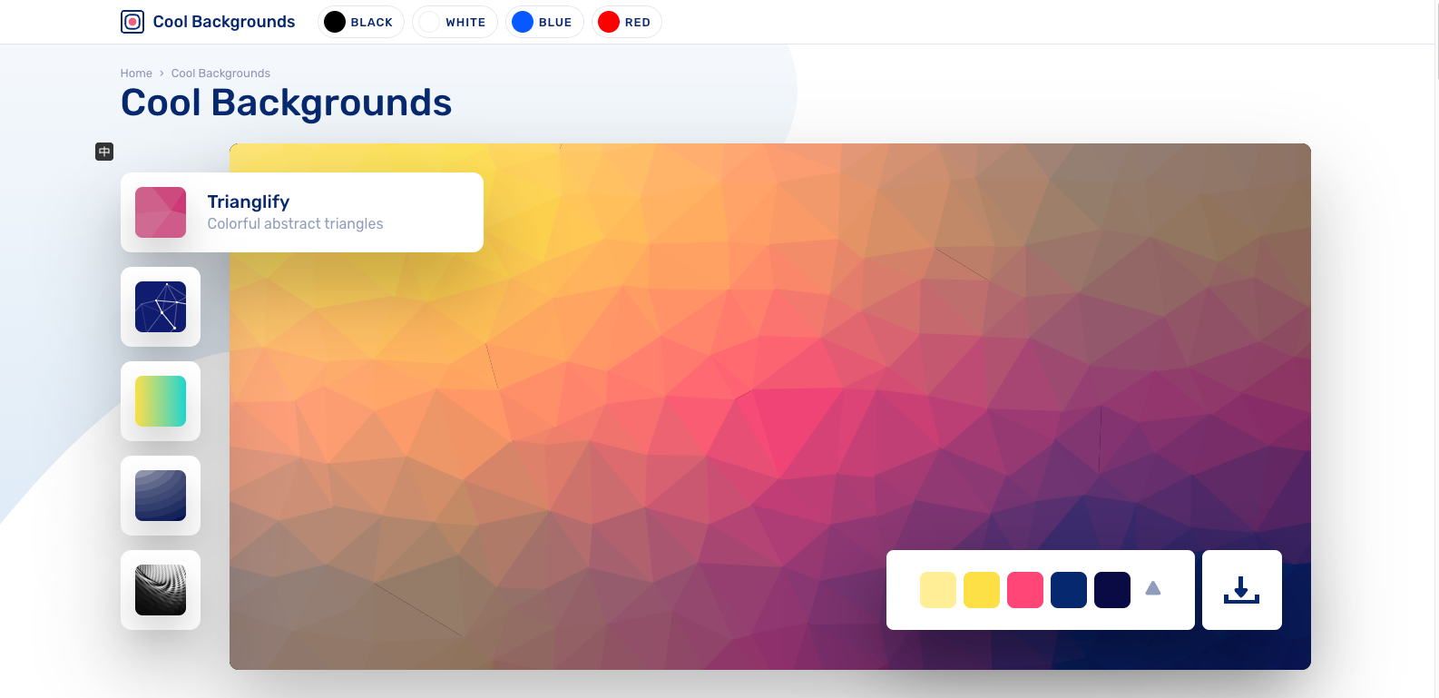Pick the black and white swirl background
Screen dimensions: 1439x698
click(x=161, y=590)
